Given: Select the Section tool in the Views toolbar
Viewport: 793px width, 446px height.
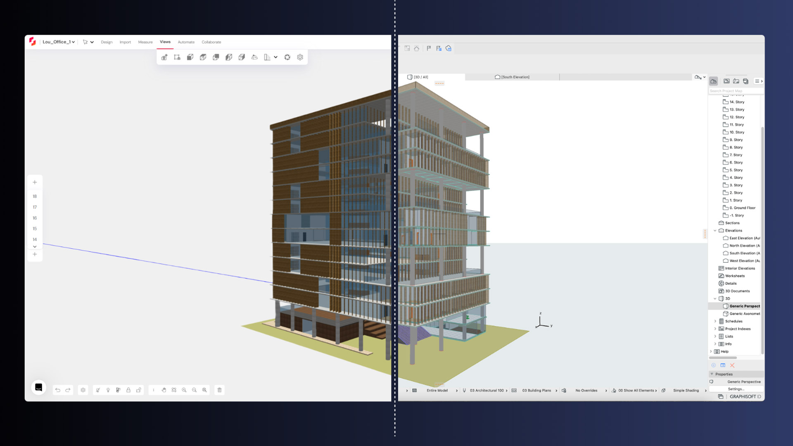Looking at the screenshot, I should point(164,57).
